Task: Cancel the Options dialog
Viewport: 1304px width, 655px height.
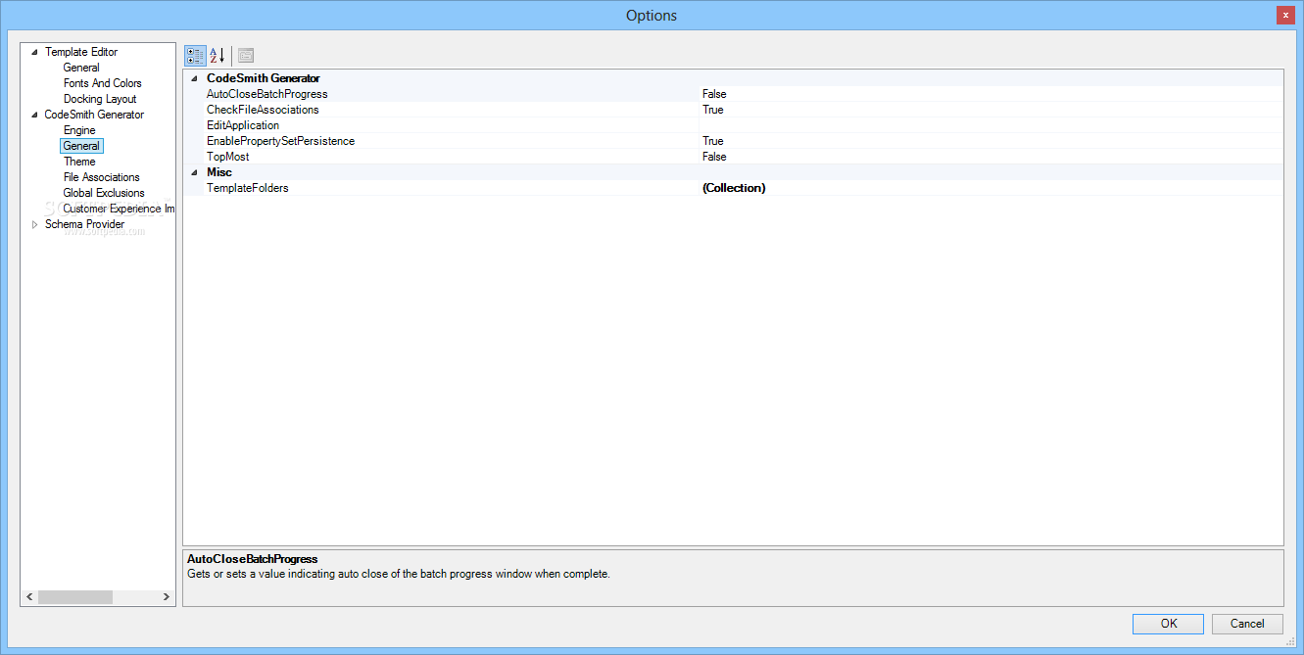Action: click(x=1247, y=624)
